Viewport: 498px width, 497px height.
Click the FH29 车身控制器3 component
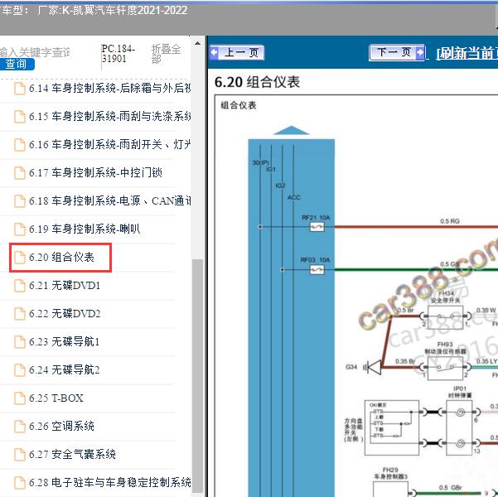pyautogui.click(x=390, y=489)
